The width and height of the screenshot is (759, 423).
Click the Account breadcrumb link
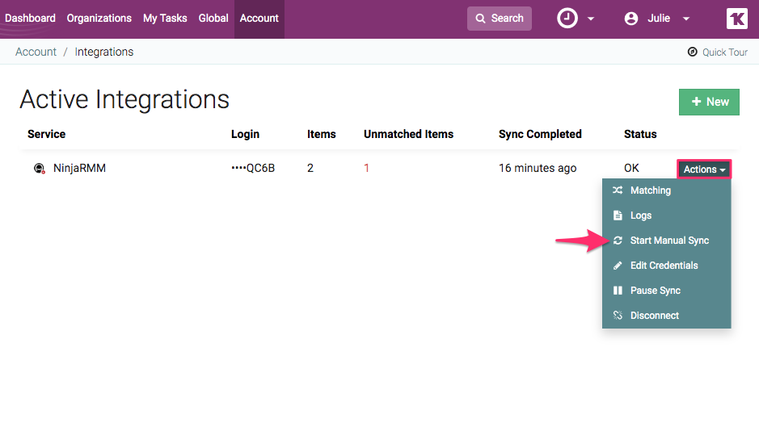36,52
